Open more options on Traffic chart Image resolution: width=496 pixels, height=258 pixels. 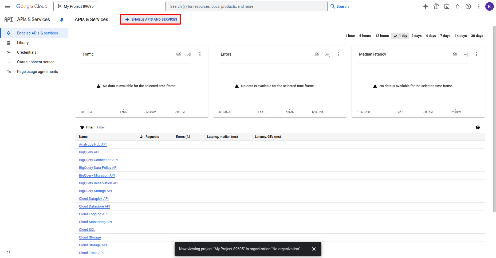200,54
